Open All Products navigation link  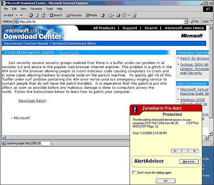(x=104, y=28)
